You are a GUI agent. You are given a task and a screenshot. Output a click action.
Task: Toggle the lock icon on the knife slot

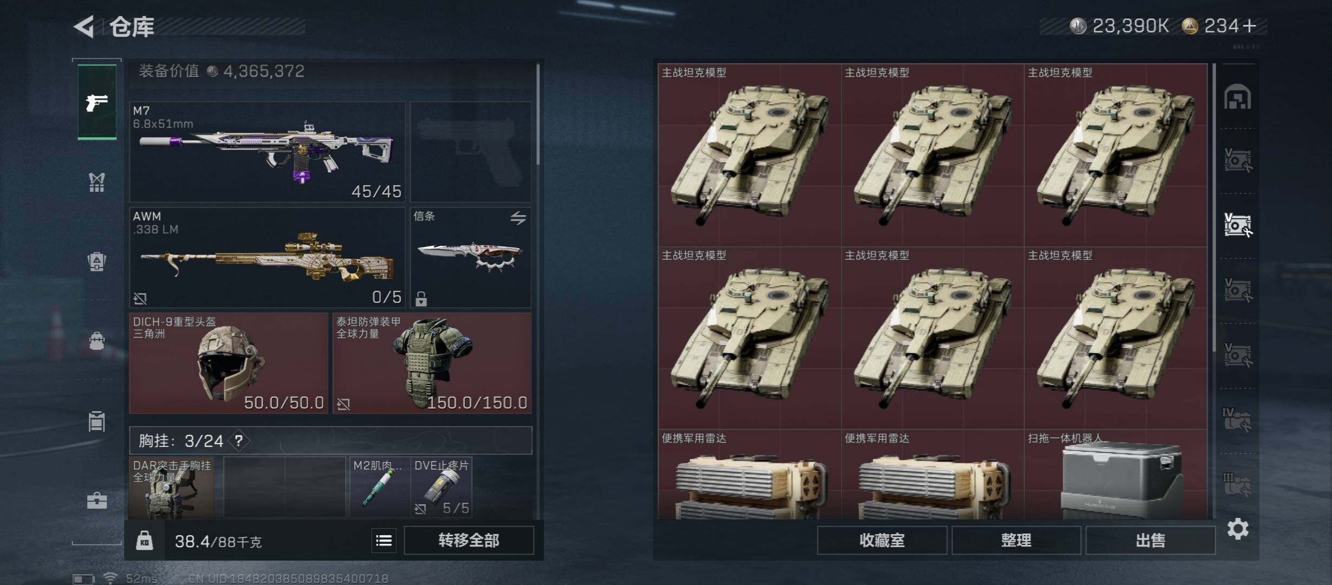click(x=421, y=298)
